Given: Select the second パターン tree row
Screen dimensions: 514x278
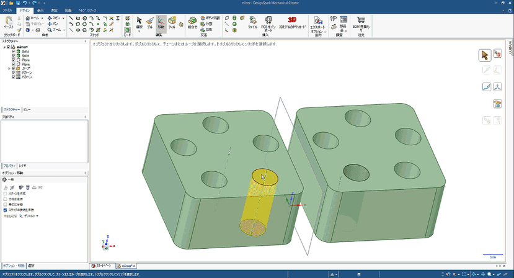Looking at the screenshot, I should tap(27, 77).
